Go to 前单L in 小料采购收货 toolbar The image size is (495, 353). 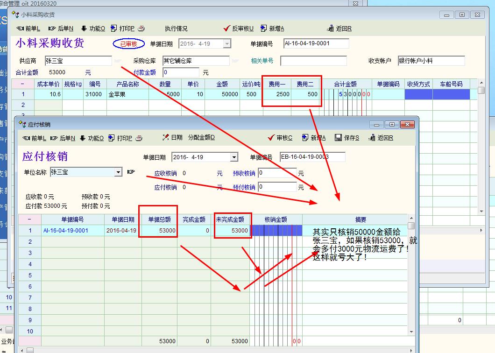click(28, 28)
